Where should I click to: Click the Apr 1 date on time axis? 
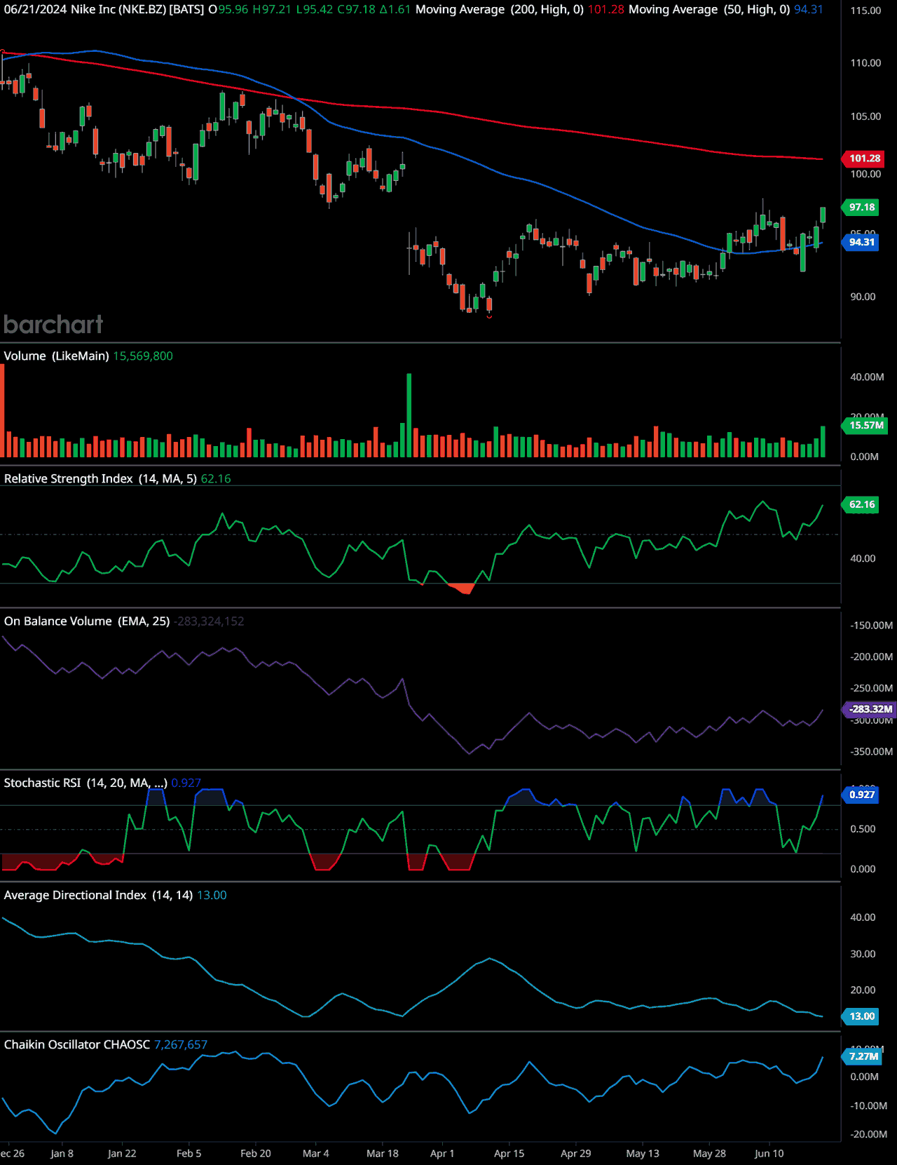point(442,1154)
